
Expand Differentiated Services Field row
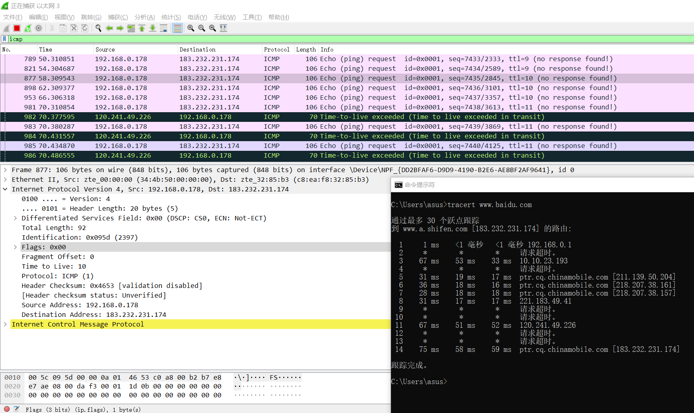click(x=15, y=218)
